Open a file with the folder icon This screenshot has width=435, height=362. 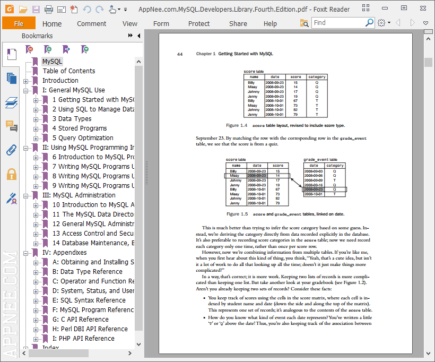[x=23, y=10]
